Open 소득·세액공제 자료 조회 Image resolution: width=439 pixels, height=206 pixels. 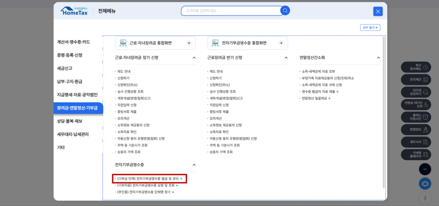(318, 72)
